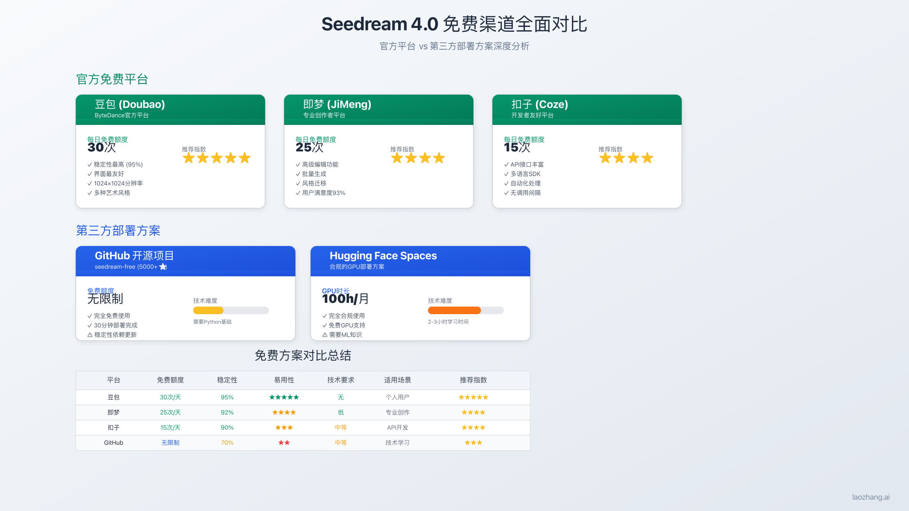Click the 免费GPU支持 feature line
Screen dimensions: 909x511
344,326
